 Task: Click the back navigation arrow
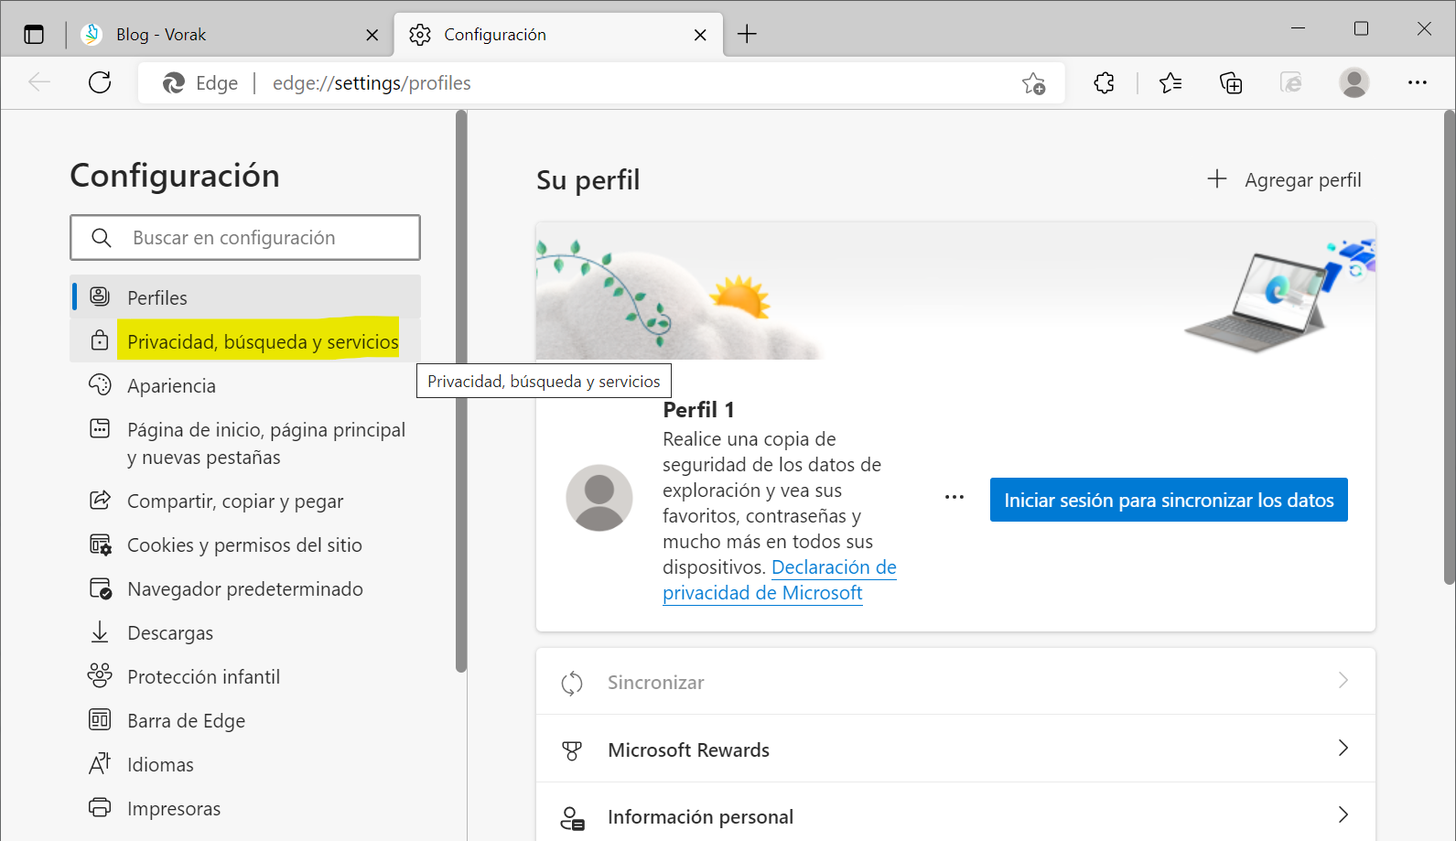[x=39, y=82]
